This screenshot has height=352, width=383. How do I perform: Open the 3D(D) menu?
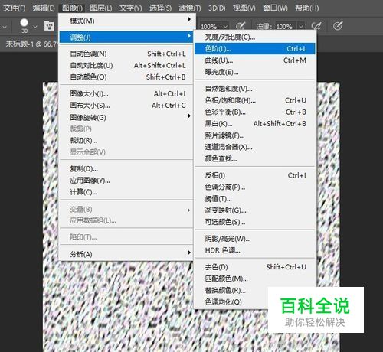coord(217,8)
